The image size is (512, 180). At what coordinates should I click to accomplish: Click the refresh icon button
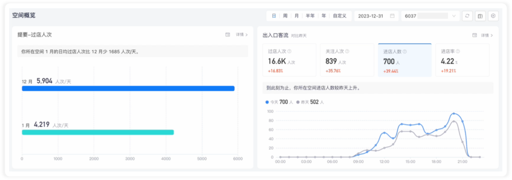point(467,16)
